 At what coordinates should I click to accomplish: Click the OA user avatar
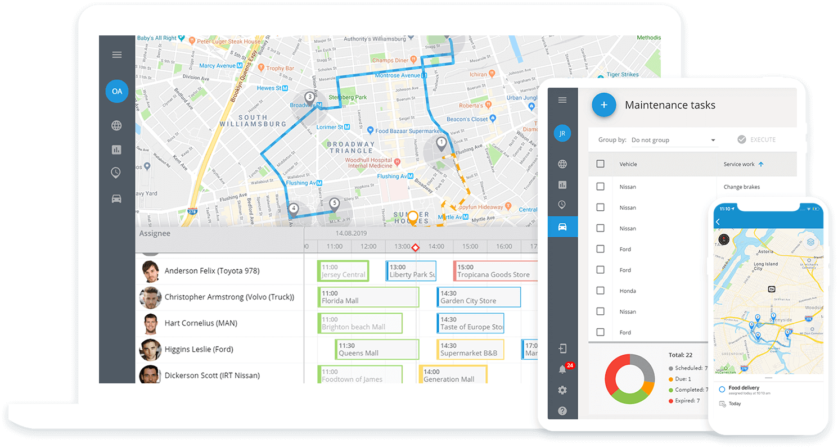(x=116, y=91)
